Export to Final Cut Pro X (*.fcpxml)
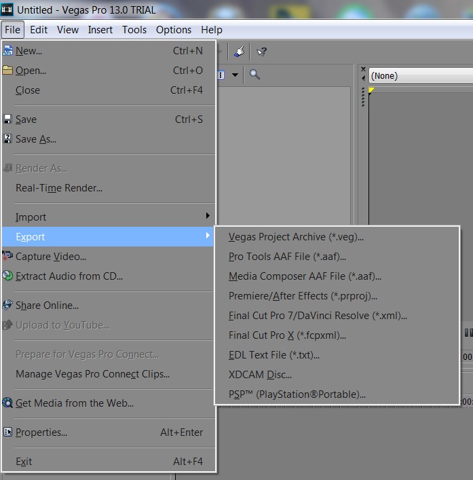 click(x=337, y=335)
